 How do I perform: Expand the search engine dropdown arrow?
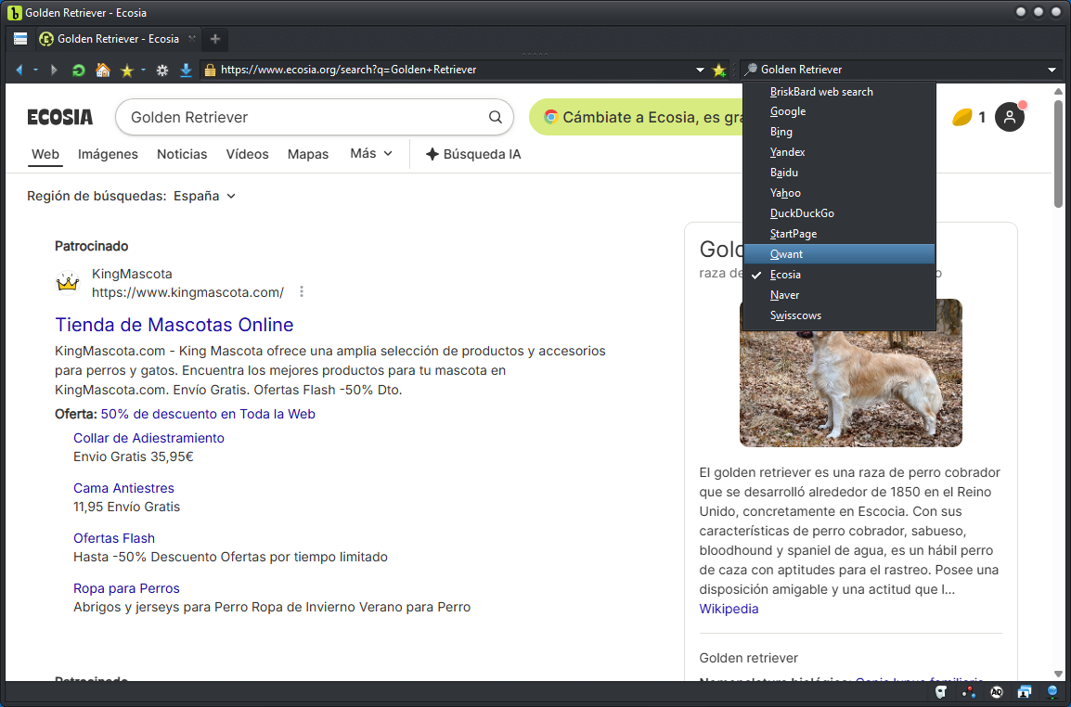click(1052, 70)
